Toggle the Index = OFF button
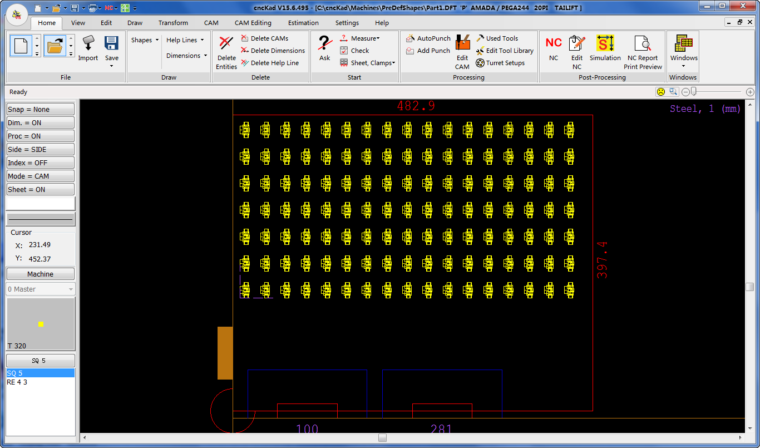 (40, 163)
